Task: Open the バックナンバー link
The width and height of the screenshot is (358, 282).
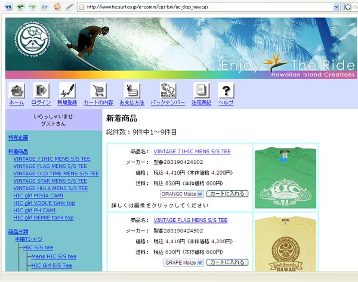Action: pyautogui.click(x=168, y=103)
